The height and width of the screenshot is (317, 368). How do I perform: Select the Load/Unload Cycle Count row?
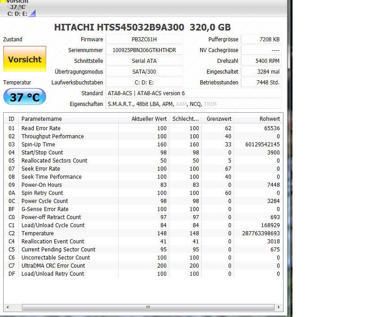pyautogui.click(x=143, y=225)
